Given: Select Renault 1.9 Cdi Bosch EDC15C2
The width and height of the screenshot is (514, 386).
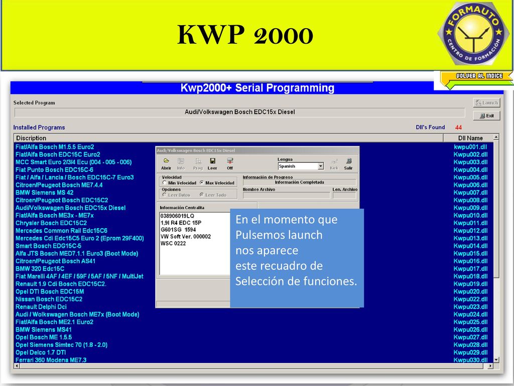Looking at the screenshot, I should coord(61,284).
